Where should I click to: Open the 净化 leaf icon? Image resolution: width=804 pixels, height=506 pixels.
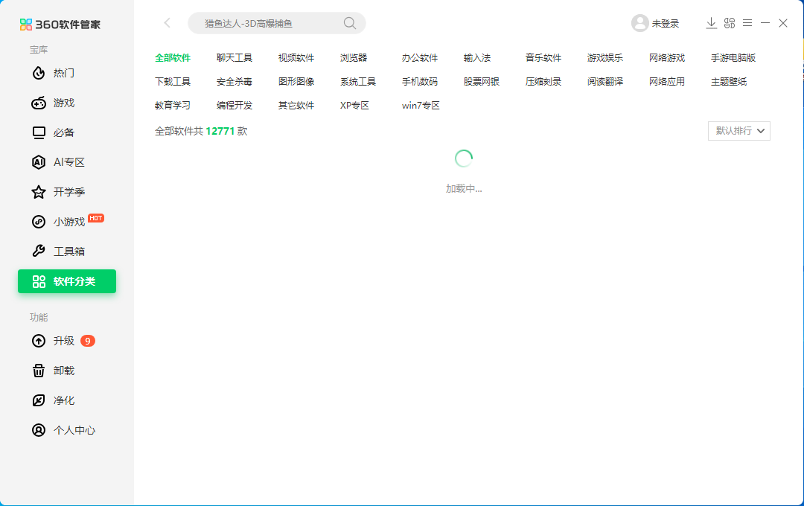(x=39, y=400)
